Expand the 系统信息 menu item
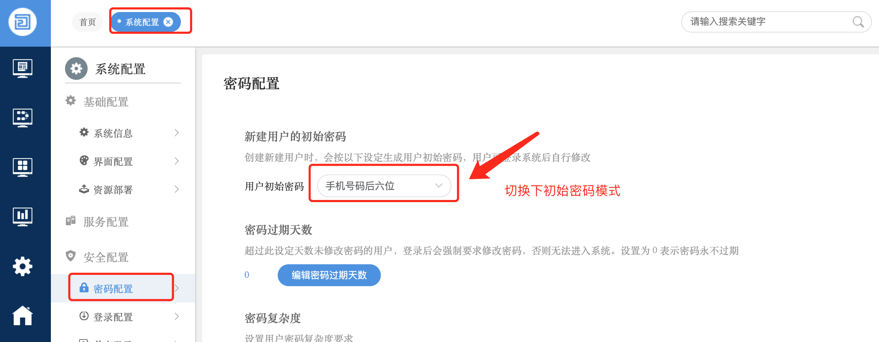Image resolution: width=879 pixels, height=342 pixels. point(130,133)
